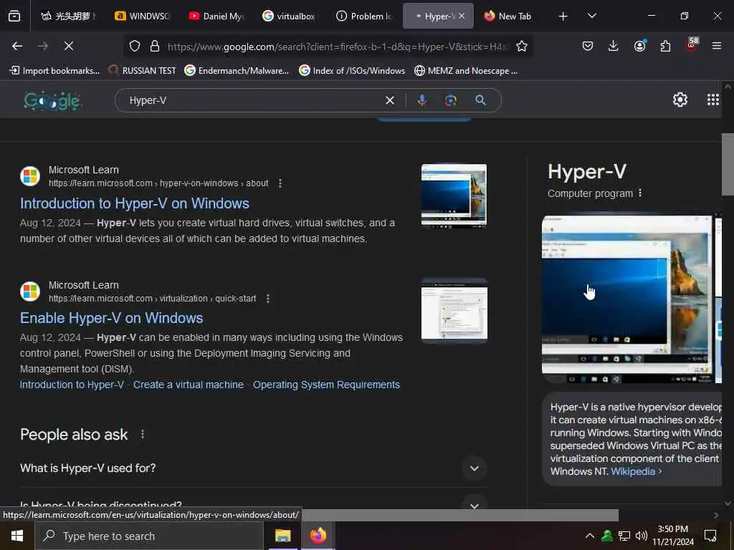Click into the Google search field
Screen dimensions: 734x550
(x=255, y=100)
